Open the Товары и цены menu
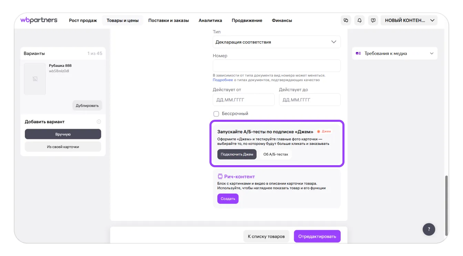The image size is (463, 256). (x=123, y=20)
